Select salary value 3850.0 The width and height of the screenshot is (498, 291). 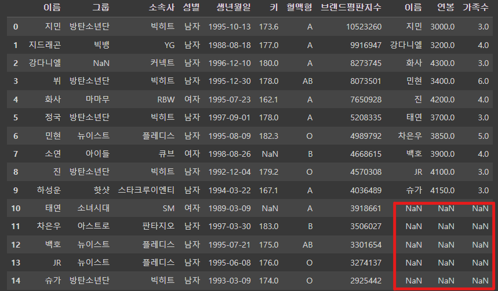(x=442, y=136)
